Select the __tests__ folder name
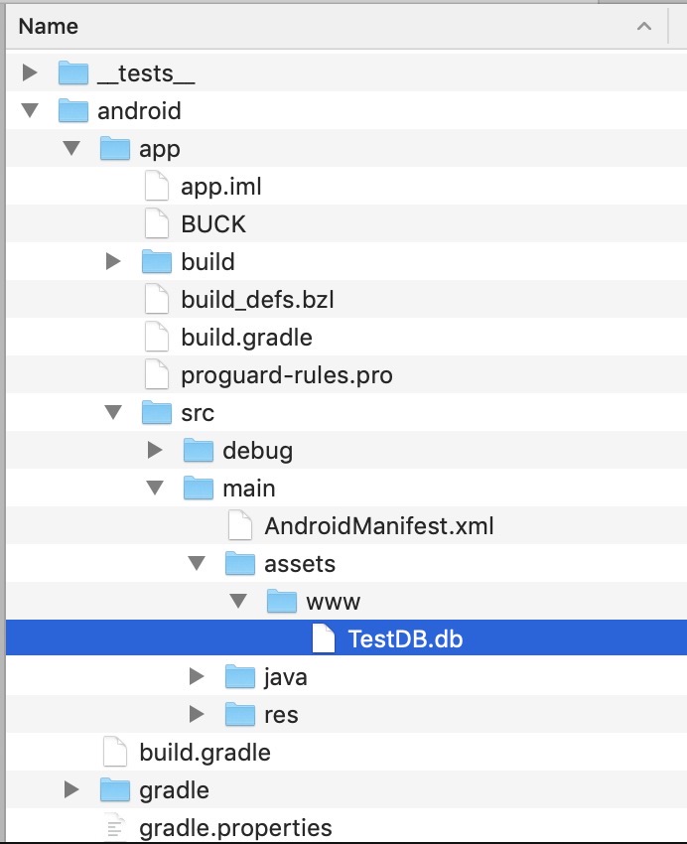687x844 pixels. click(x=146, y=73)
